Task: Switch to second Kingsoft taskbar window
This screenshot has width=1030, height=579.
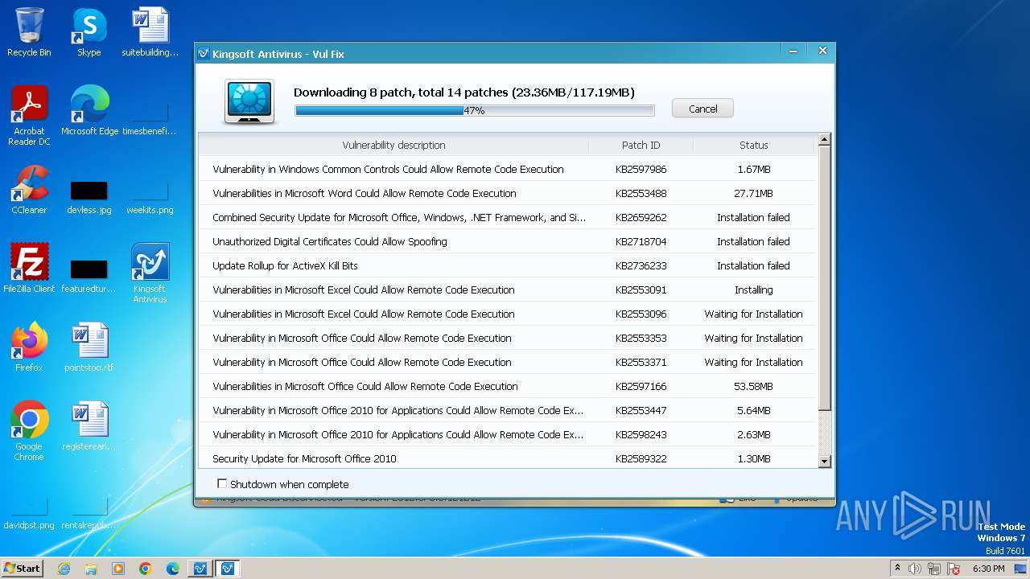Action: click(228, 569)
